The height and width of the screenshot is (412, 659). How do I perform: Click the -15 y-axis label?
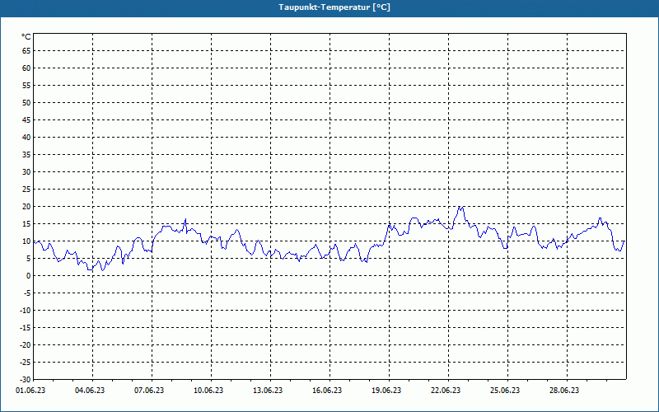[x=26, y=327]
